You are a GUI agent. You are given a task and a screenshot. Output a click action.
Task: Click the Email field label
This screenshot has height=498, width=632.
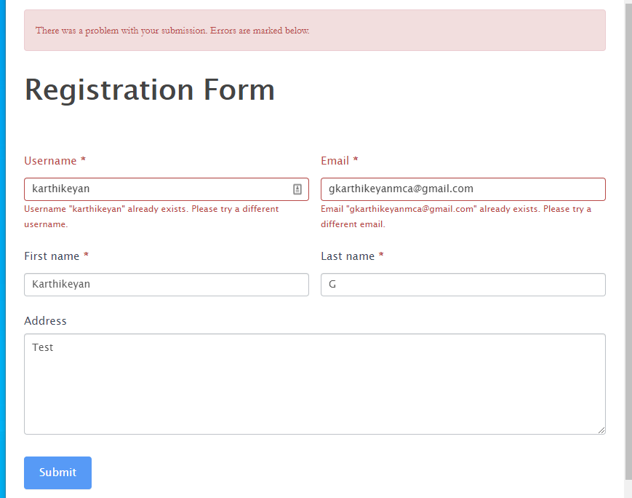(x=335, y=161)
